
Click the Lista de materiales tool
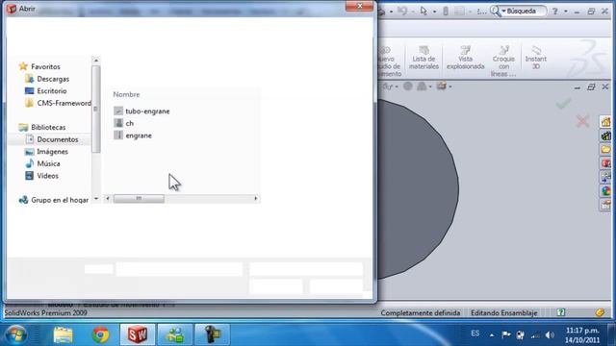pos(423,58)
